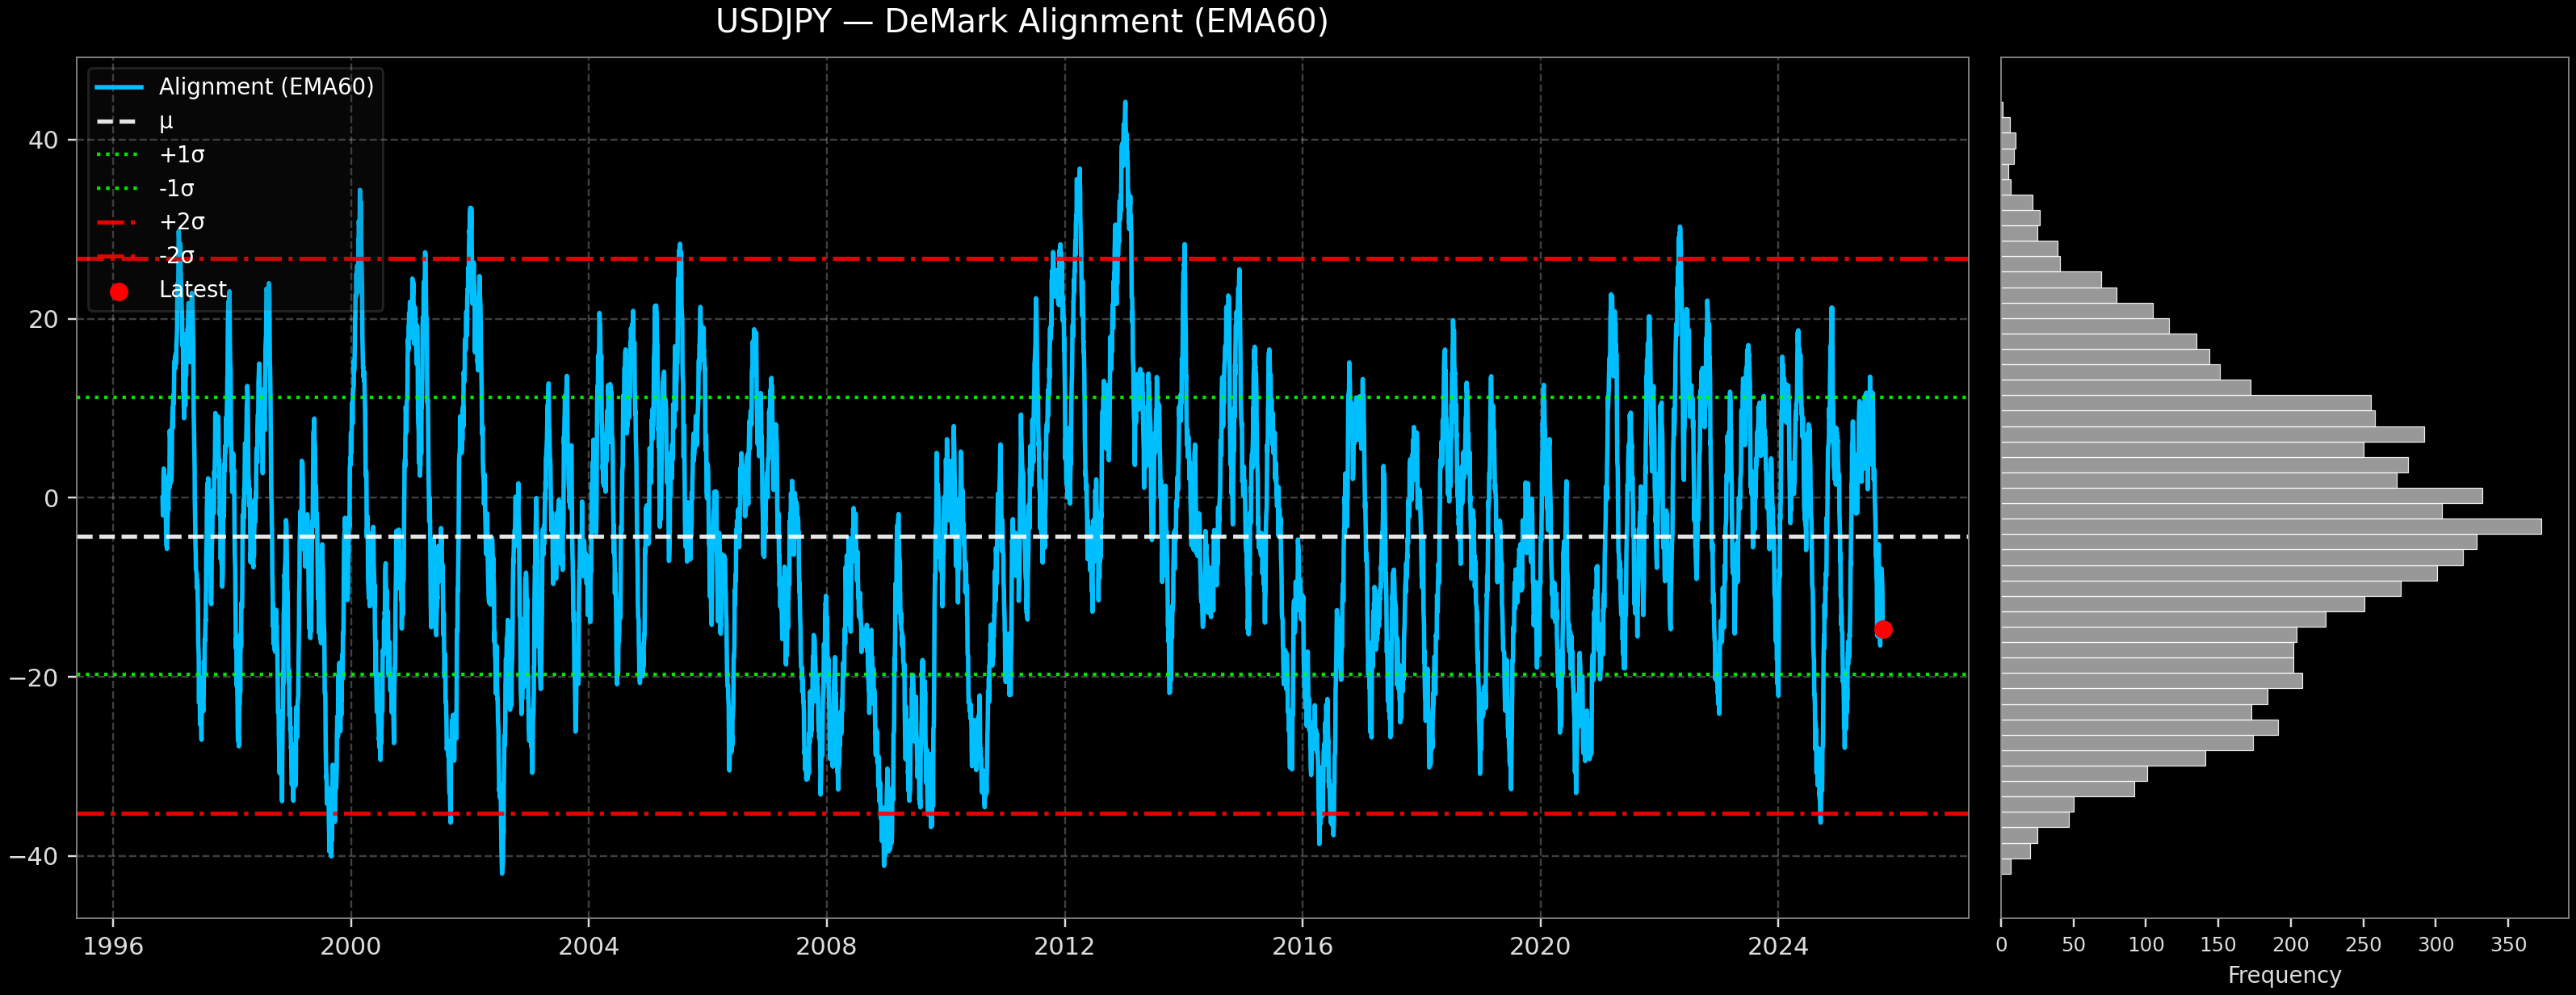This screenshot has width=2576, height=995.
Task: Click the red Latest marker in legend
Action: tap(119, 292)
